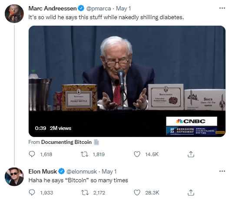232x201 pixels.
Task: Share Elon Musk's tweet
Action: 191,193
